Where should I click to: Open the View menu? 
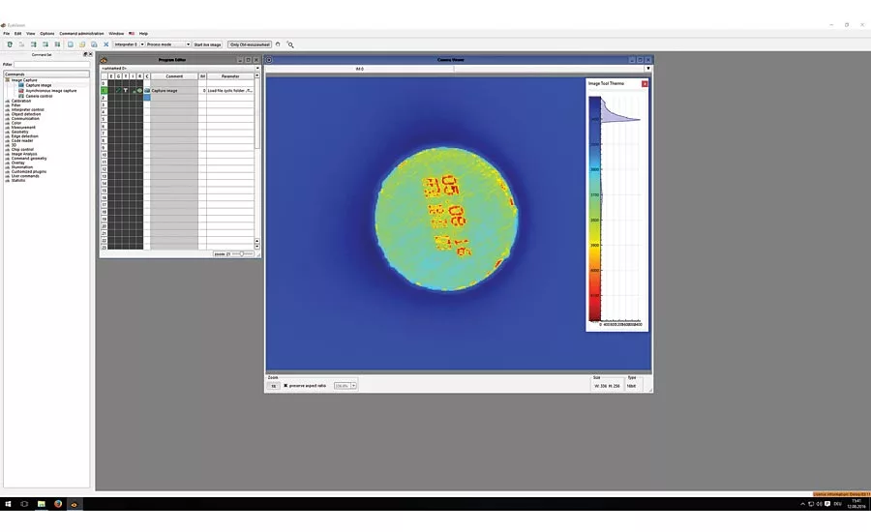pyautogui.click(x=31, y=33)
